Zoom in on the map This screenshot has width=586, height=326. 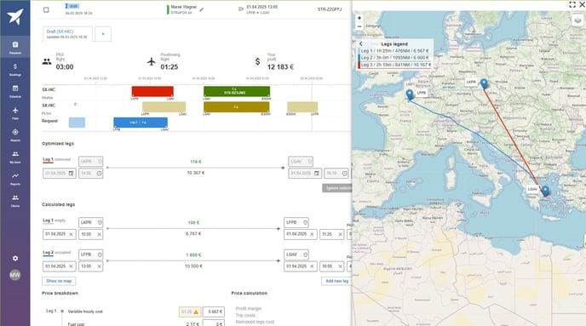[359, 18]
